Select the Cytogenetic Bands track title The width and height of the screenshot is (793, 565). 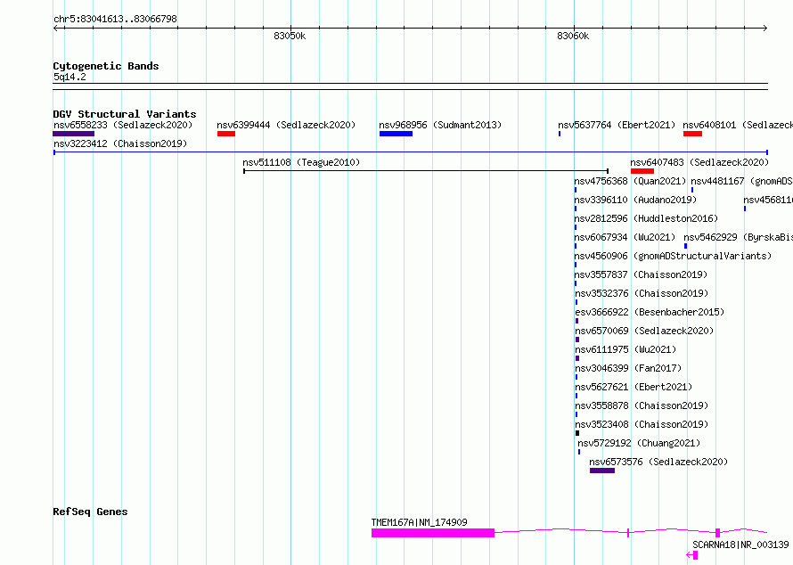106,66
